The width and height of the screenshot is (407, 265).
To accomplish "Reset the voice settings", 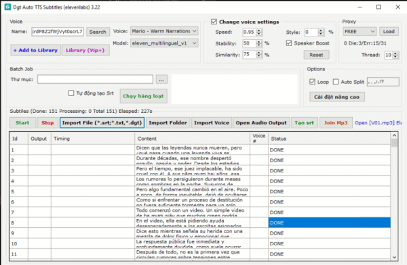I will 316,55.
